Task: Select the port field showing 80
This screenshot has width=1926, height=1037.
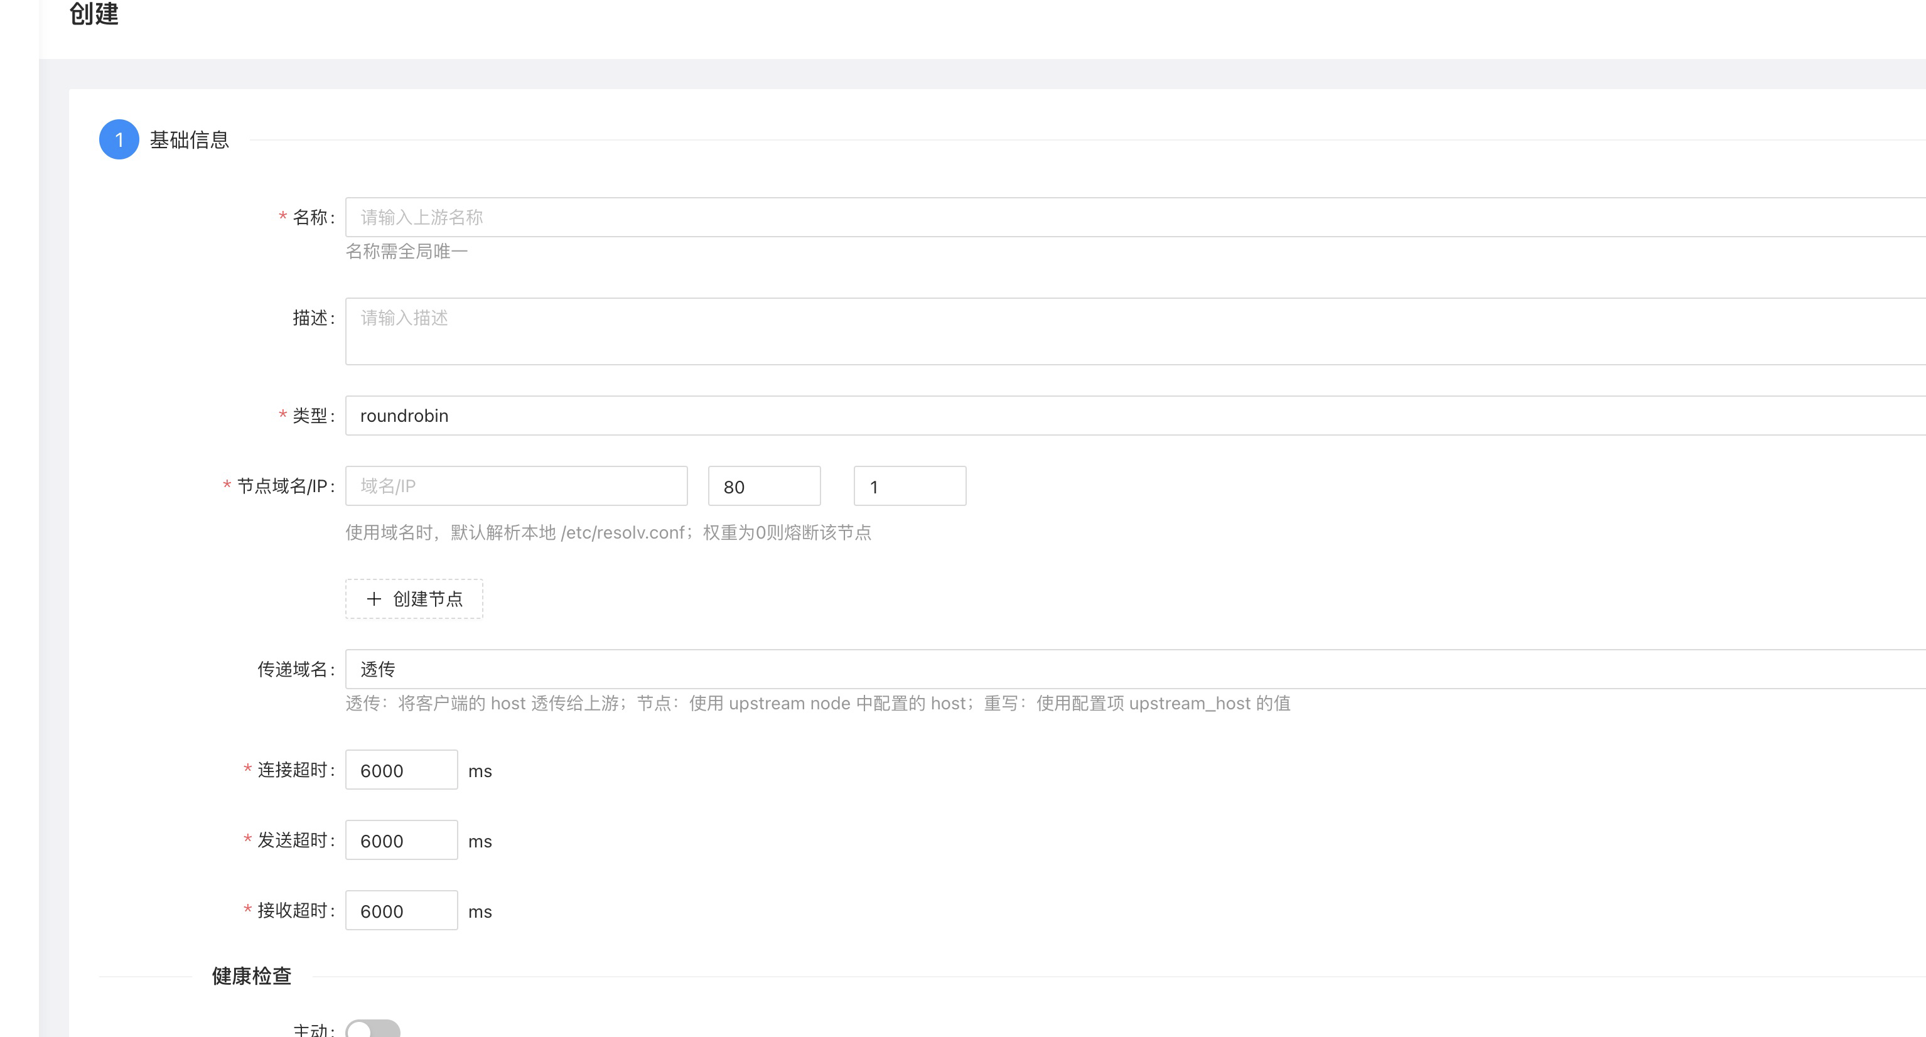Action: point(764,486)
